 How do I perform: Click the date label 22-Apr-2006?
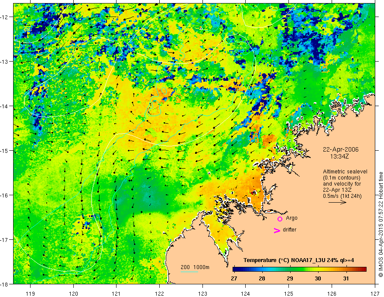[340, 149]
